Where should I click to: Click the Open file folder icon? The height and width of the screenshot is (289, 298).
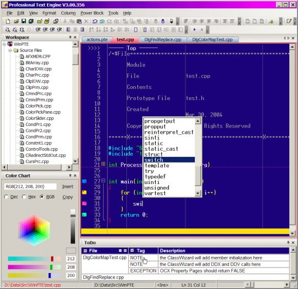[x=16, y=21]
